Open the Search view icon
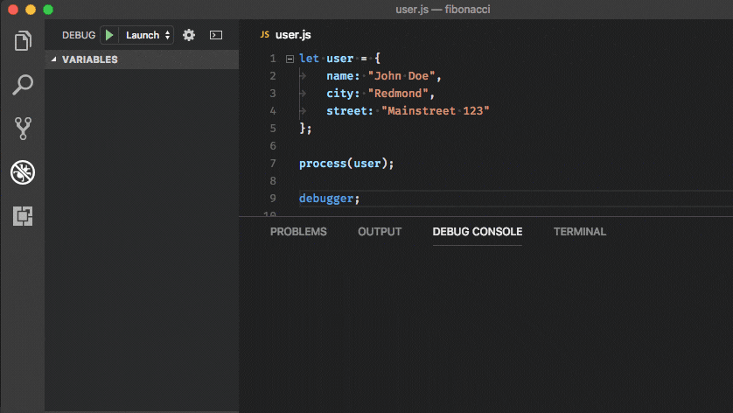The height and width of the screenshot is (413, 733). 23,85
